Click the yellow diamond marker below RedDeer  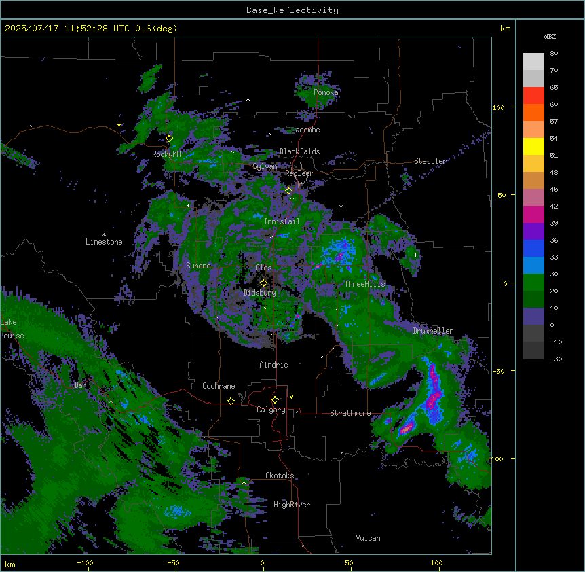[288, 191]
